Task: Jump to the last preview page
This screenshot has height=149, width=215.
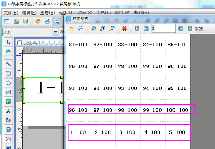Action: click(190, 28)
